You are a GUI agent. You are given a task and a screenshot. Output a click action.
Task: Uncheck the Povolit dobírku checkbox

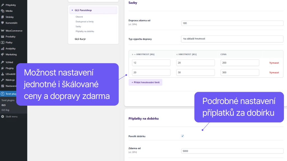182,136
